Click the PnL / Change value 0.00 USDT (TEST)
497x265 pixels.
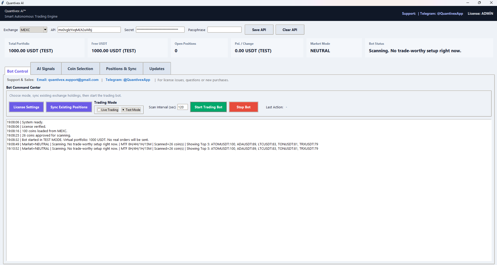click(x=253, y=51)
